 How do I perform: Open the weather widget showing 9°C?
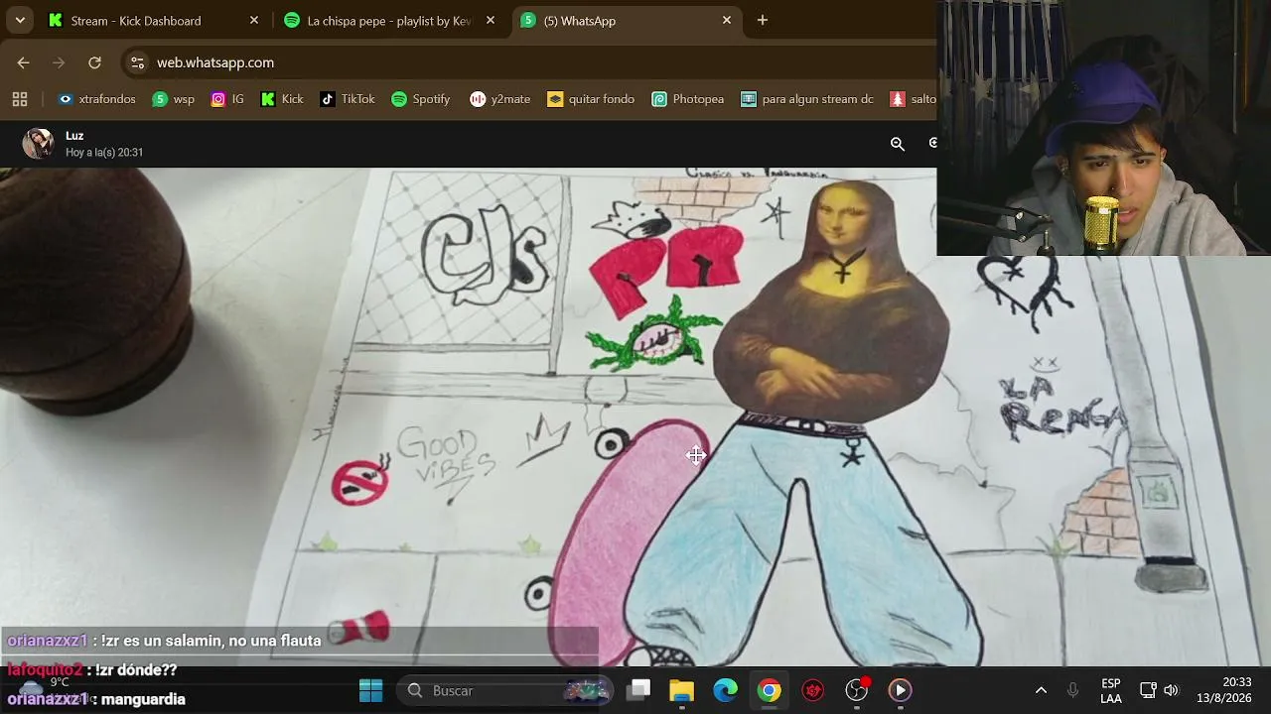tap(45, 688)
